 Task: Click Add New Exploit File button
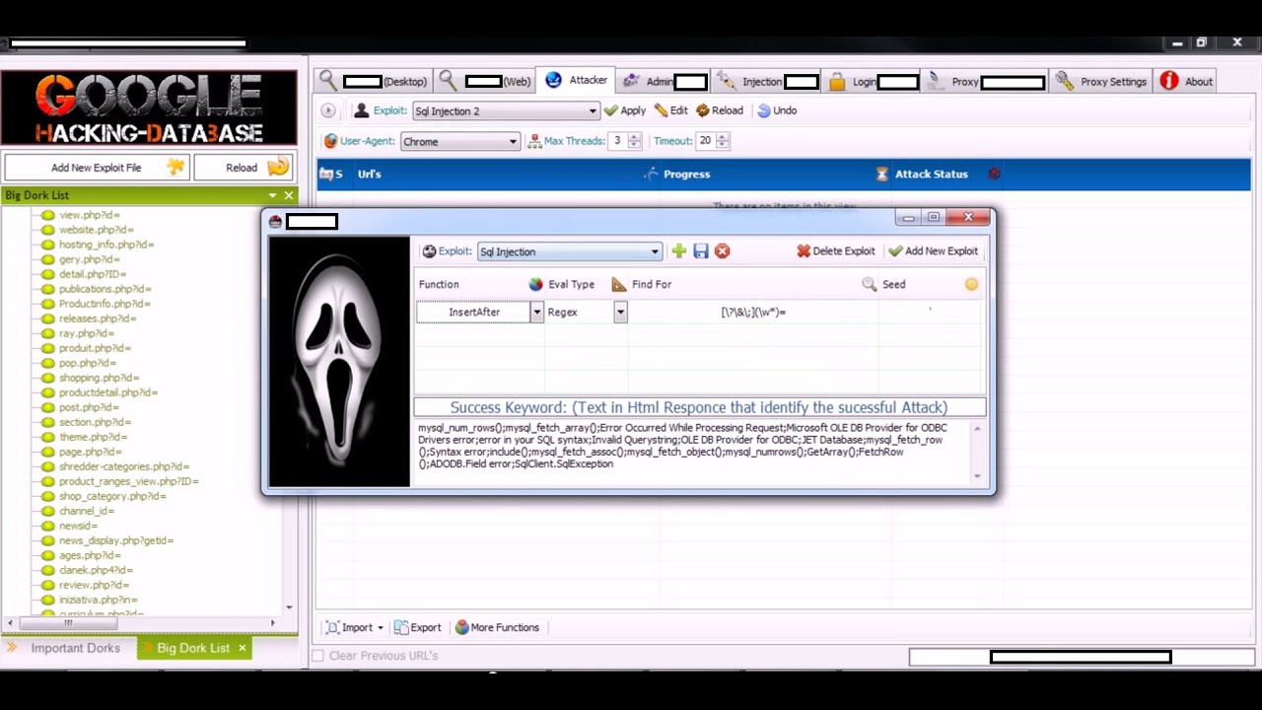pyautogui.click(x=96, y=168)
